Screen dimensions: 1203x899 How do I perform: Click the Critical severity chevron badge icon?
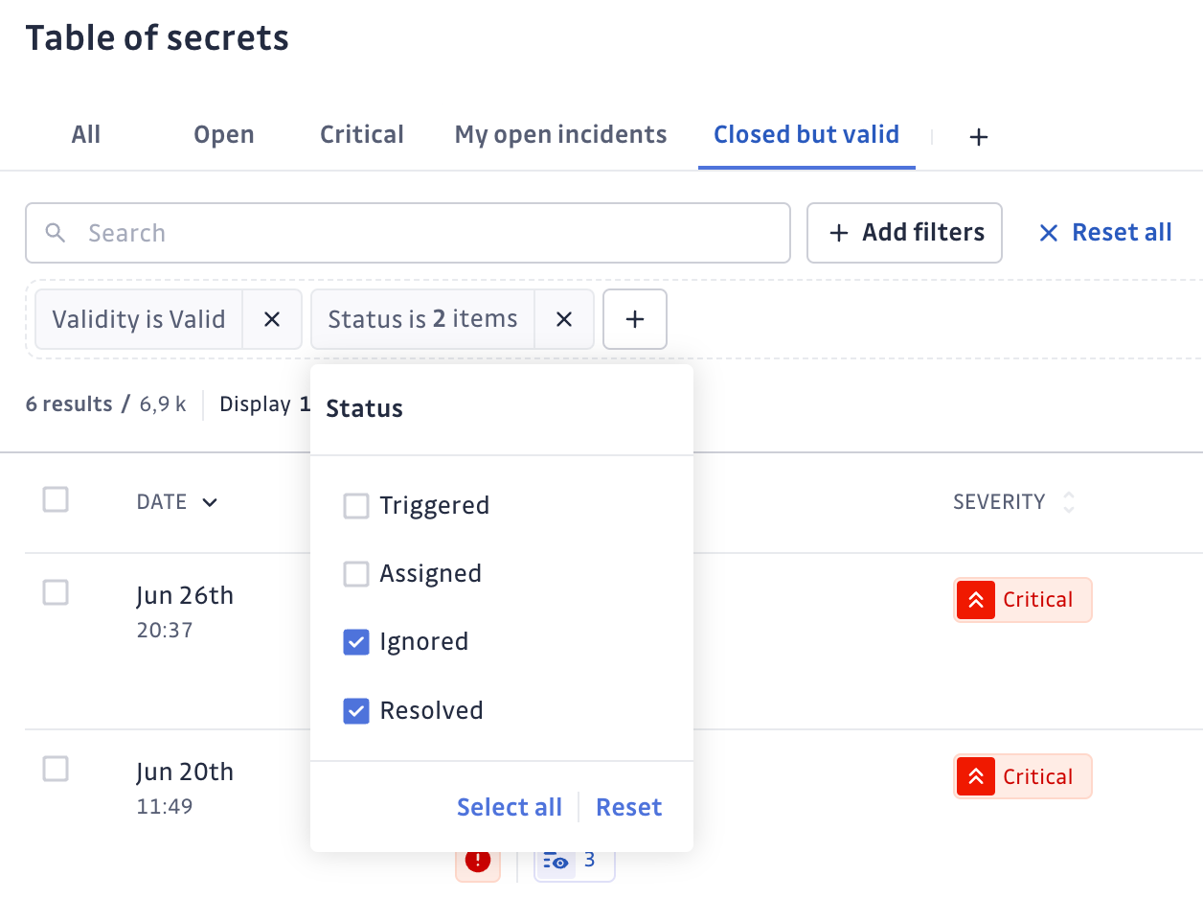coord(975,599)
